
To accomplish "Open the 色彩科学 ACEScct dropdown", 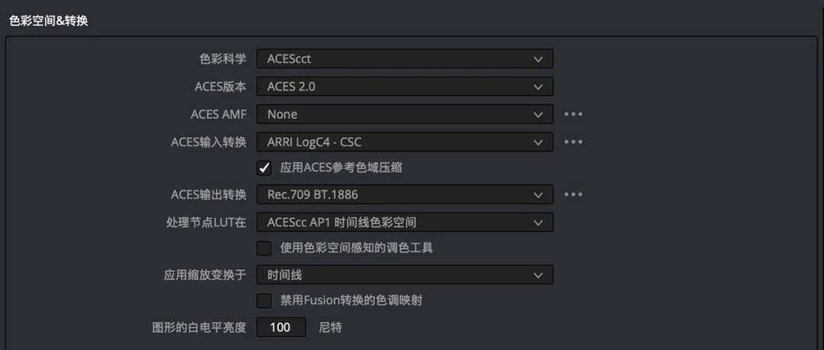I will point(404,59).
